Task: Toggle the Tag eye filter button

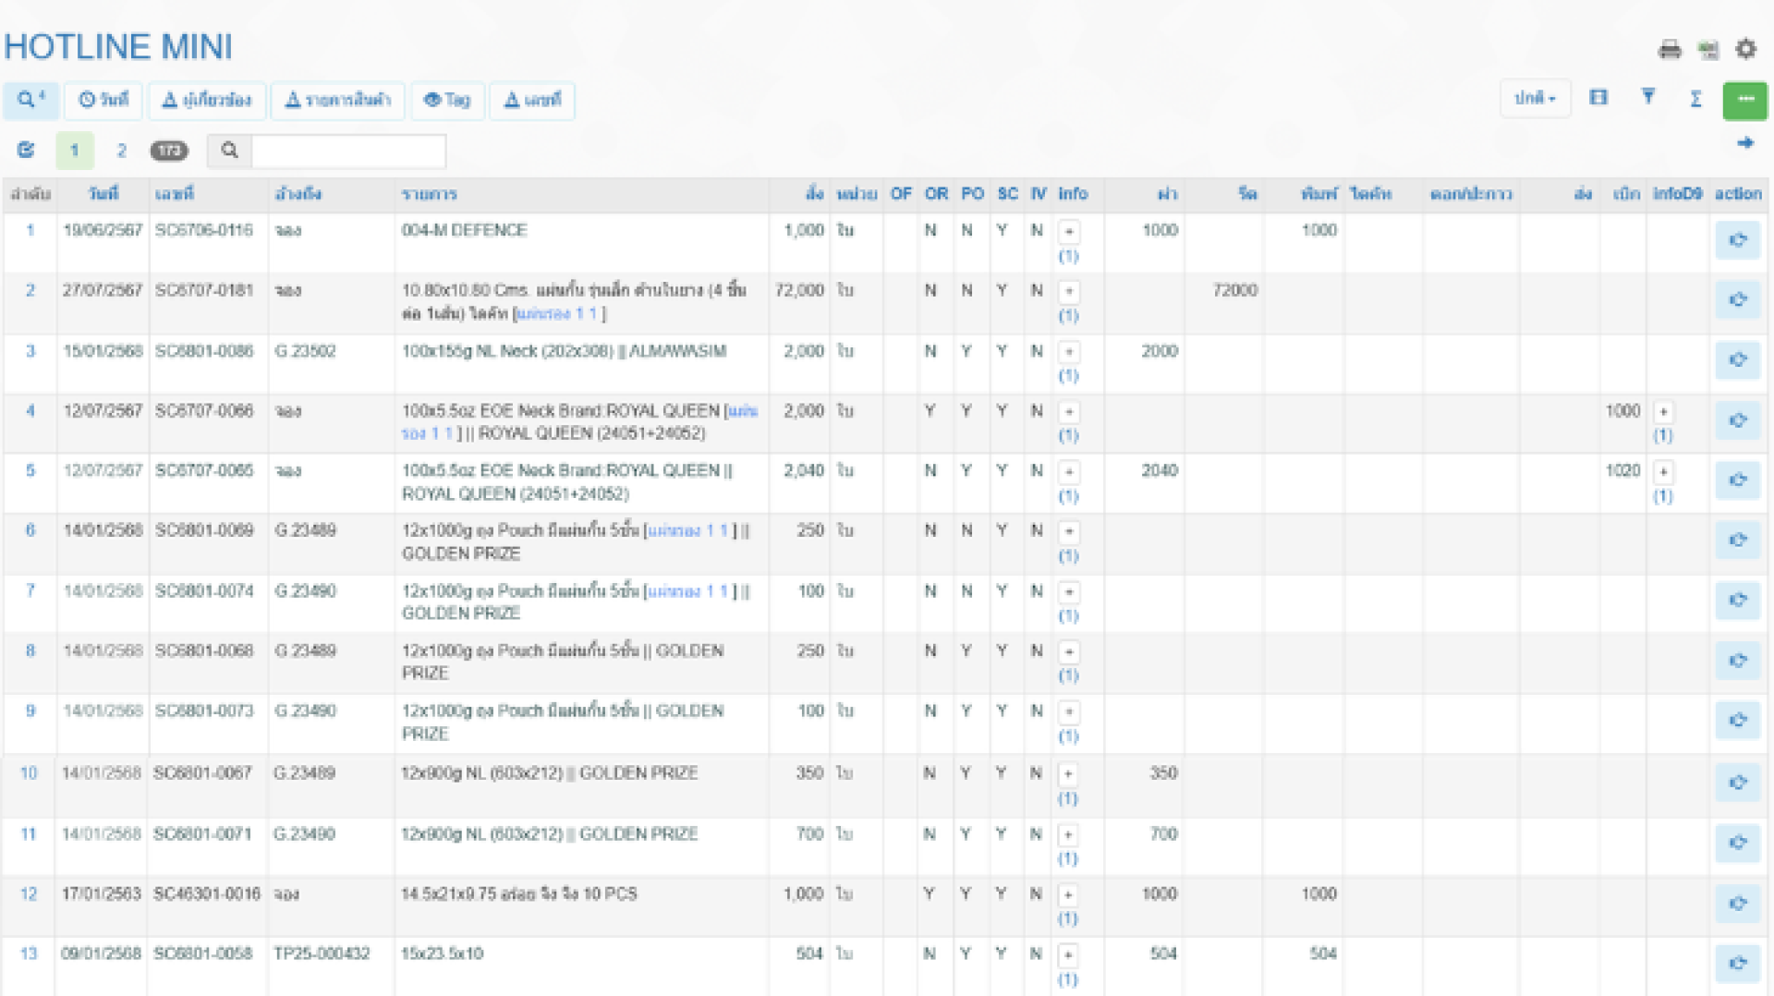Action: click(447, 100)
